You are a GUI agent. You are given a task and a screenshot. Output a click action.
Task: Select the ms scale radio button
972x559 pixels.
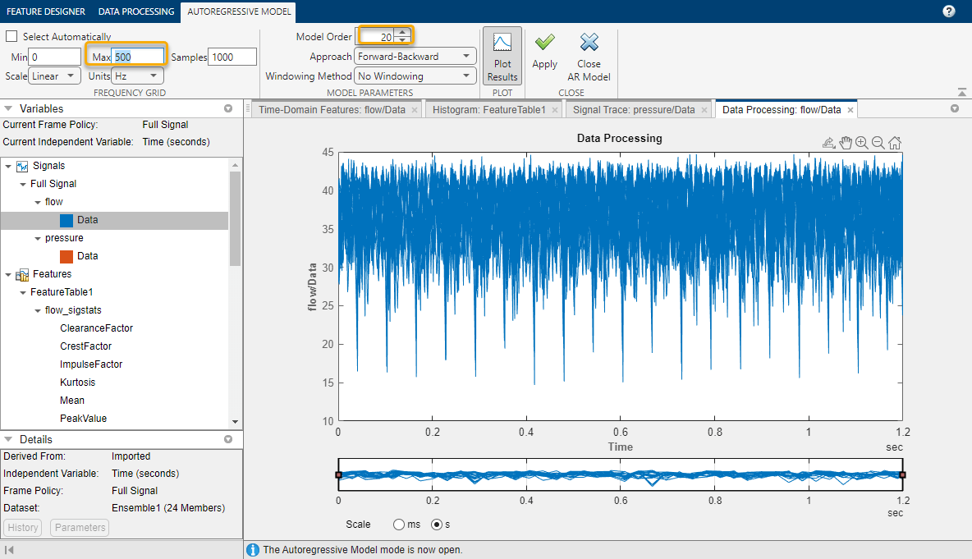[x=399, y=524]
